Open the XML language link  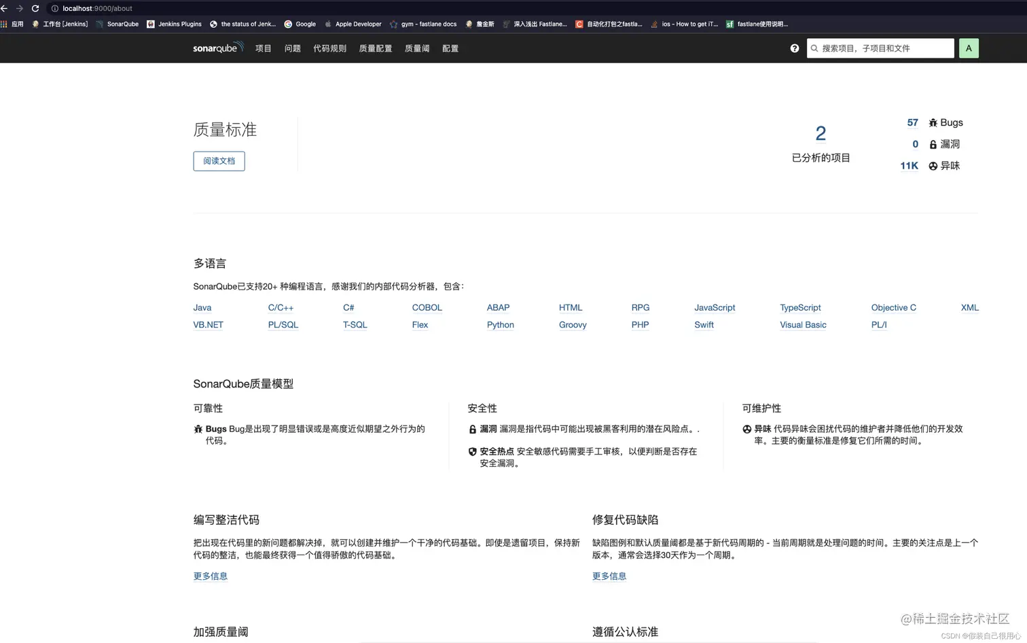[970, 308]
